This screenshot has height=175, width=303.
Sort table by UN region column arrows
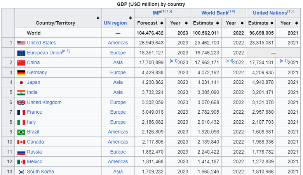(131, 18)
